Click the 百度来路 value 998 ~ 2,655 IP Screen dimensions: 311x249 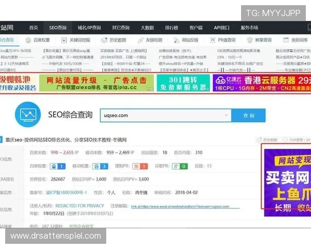pos(65,153)
